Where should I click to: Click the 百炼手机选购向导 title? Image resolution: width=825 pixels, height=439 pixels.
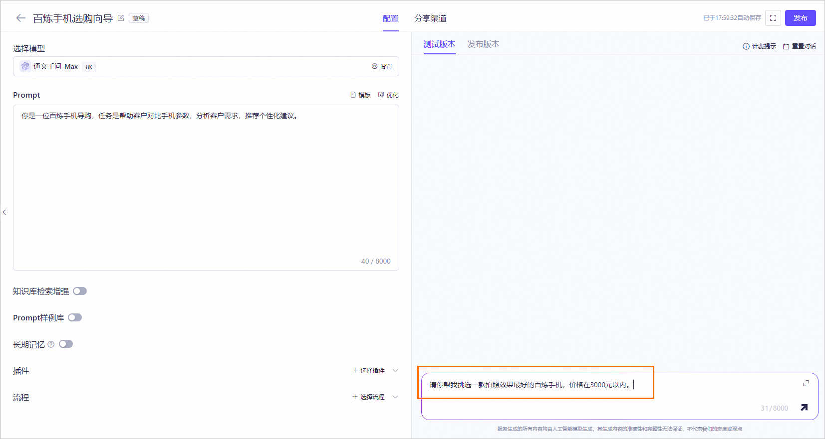click(73, 18)
